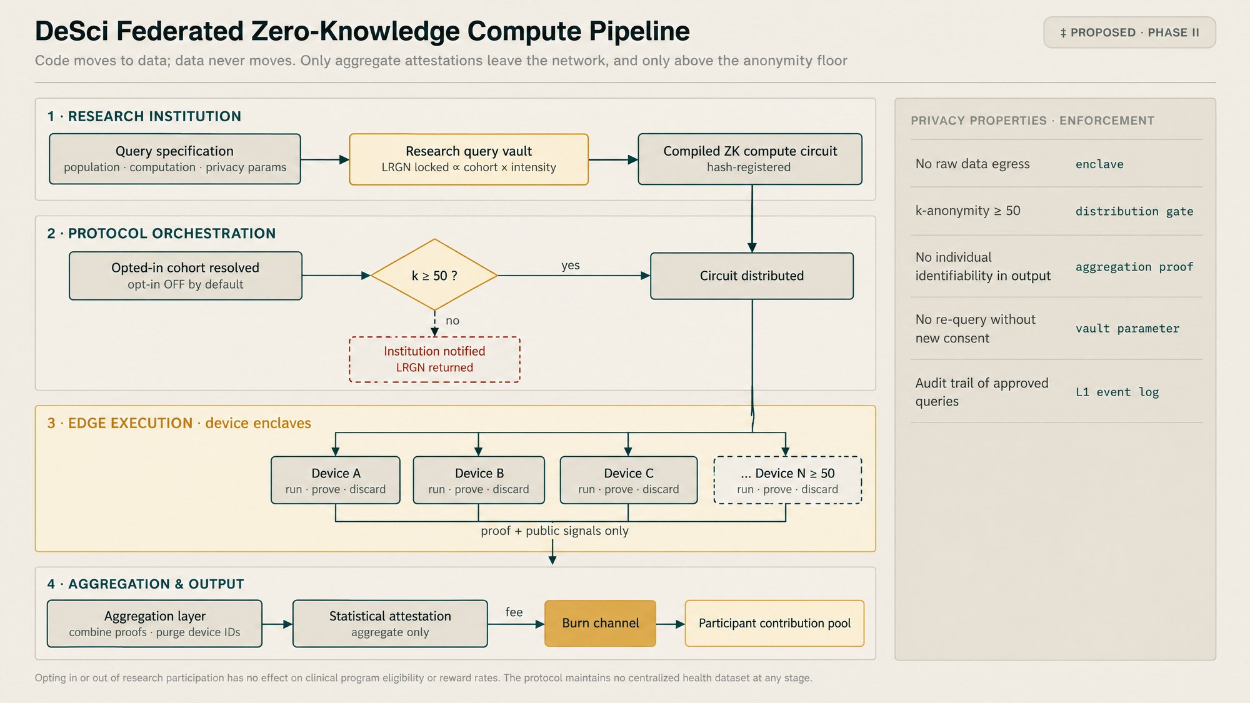
Task: Click the 'PRIVACY PROPERTIES · ENFORCEMENT' heading
Action: pos(1032,121)
